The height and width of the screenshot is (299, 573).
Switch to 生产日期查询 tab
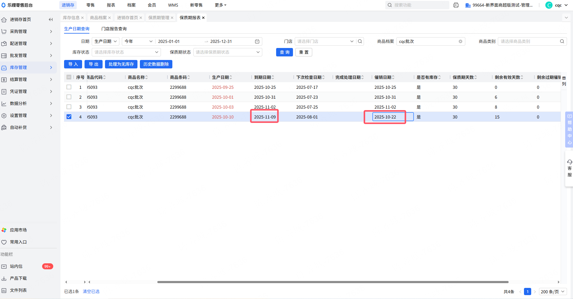77,29
